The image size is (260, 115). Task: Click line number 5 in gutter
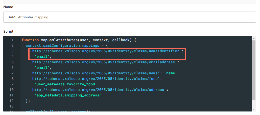pyautogui.click(x=12, y=62)
